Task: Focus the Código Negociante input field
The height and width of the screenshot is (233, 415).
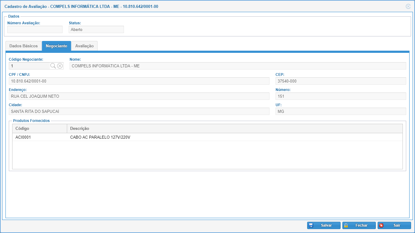Action: click(x=29, y=66)
